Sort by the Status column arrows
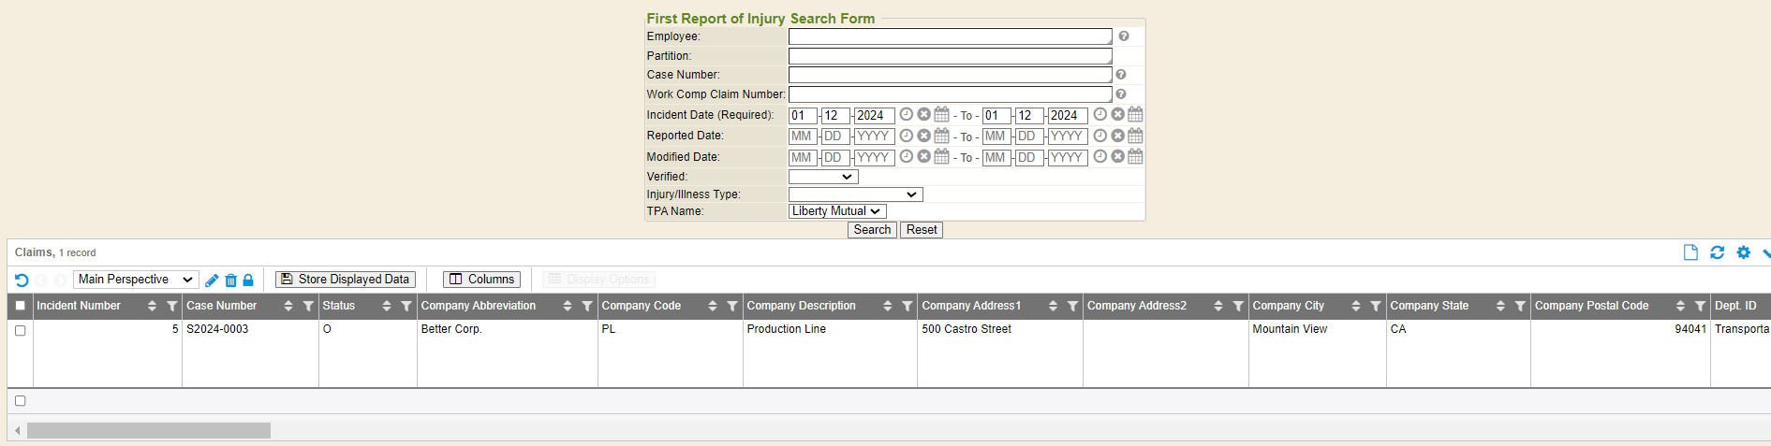 point(386,307)
